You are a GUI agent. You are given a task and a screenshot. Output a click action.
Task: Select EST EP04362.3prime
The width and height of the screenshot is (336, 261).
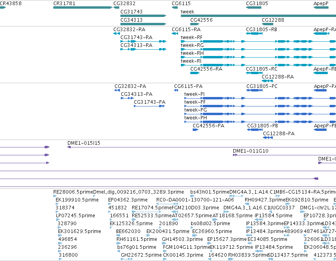click(128, 200)
